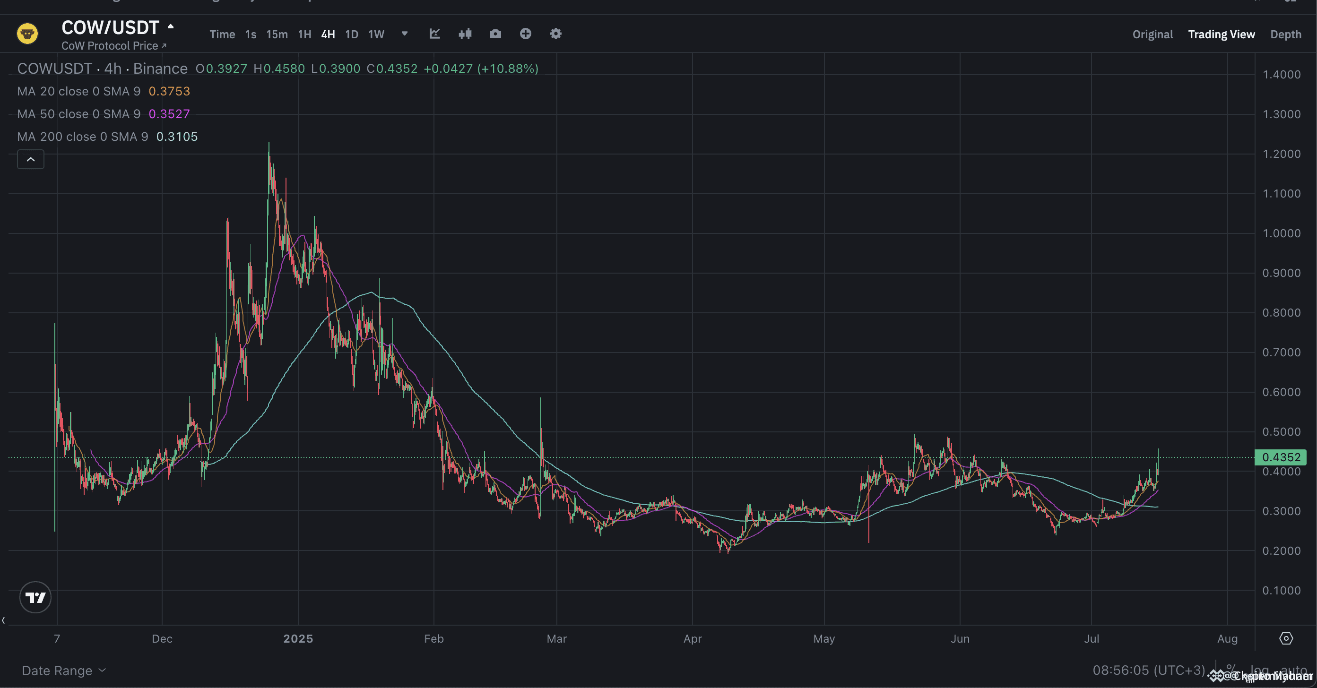The height and width of the screenshot is (688, 1317).
Task: Take a chart snapshot with camera icon
Action: [495, 34]
